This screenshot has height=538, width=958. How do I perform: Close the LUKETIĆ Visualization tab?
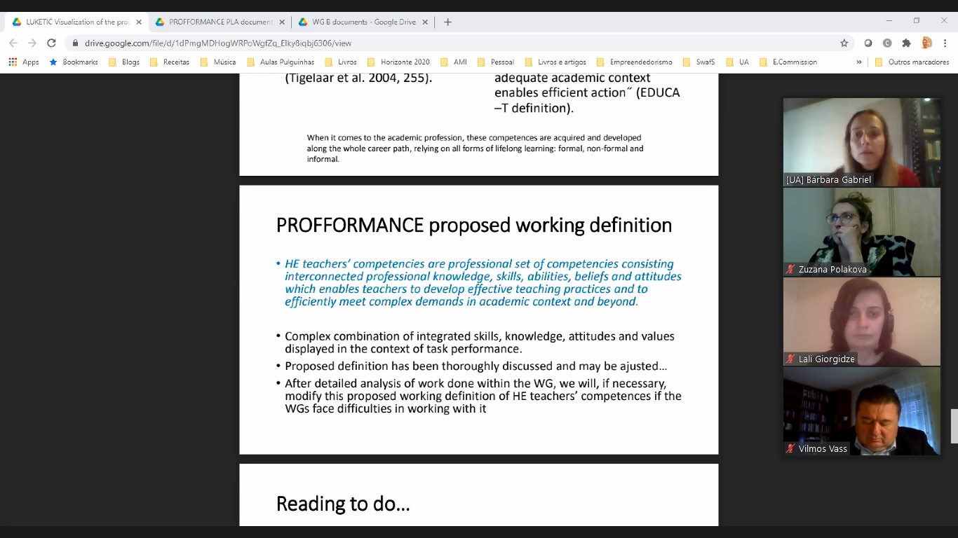pos(139,22)
